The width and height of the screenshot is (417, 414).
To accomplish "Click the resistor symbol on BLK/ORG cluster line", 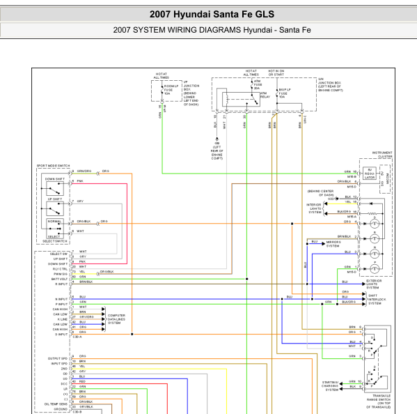I will [x=372, y=213].
